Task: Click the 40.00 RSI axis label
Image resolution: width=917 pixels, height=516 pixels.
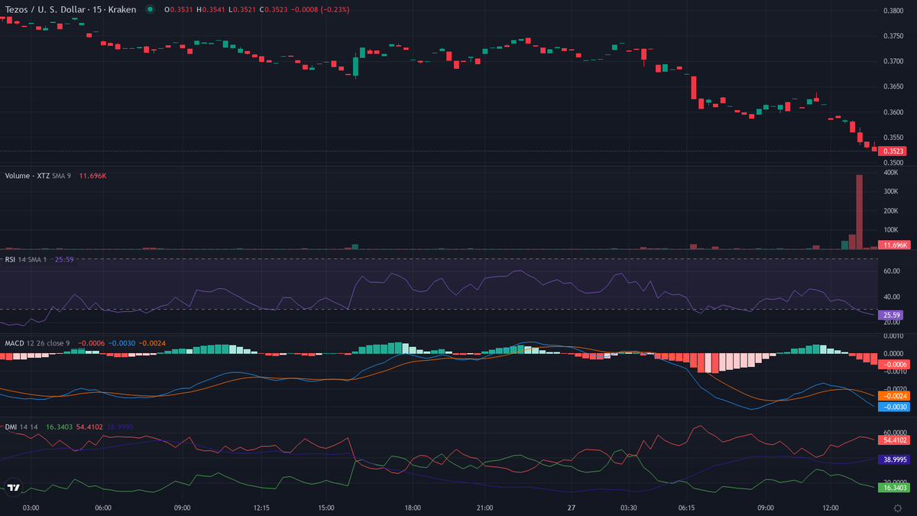Action: (x=893, y=297)
